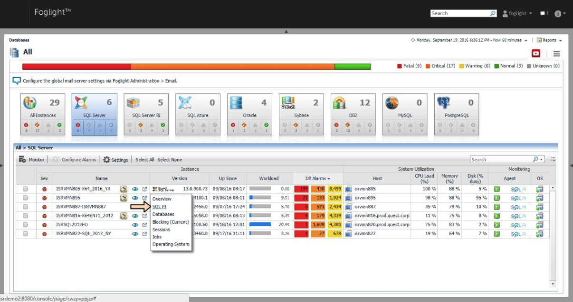
Task: Open the message notifications icon
Action: tap(543, 13)
